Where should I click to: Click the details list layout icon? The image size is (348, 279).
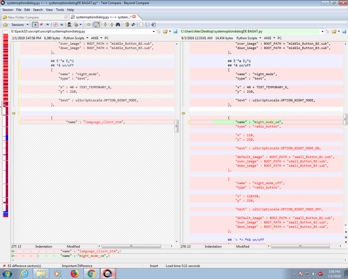pyautogui.click(x=147, y=25)
